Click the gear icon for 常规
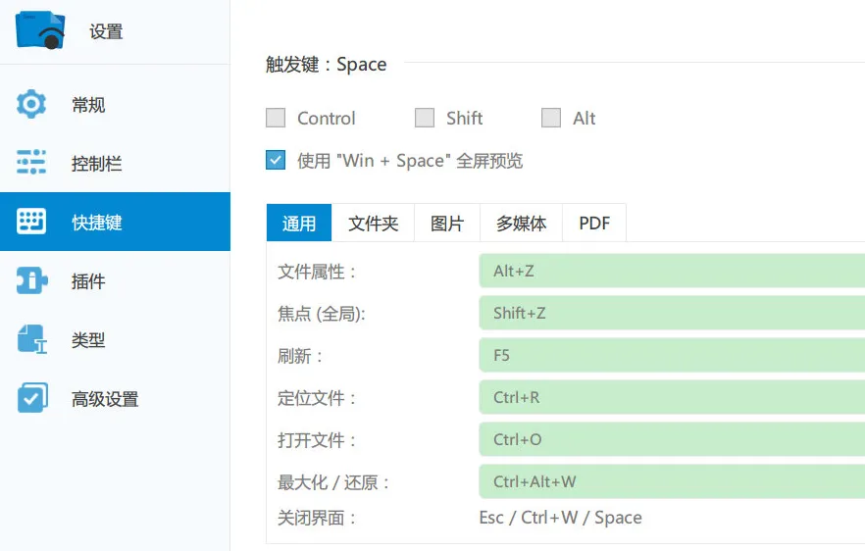Screen dimensions: 865x551 (31, 104)
